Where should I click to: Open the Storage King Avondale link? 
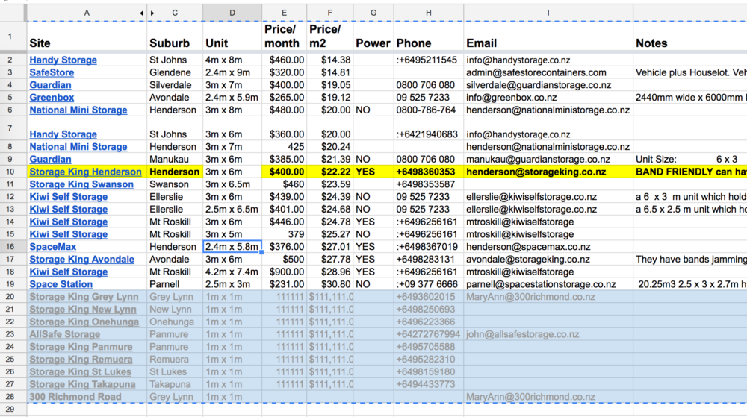(x=81, y=259)
